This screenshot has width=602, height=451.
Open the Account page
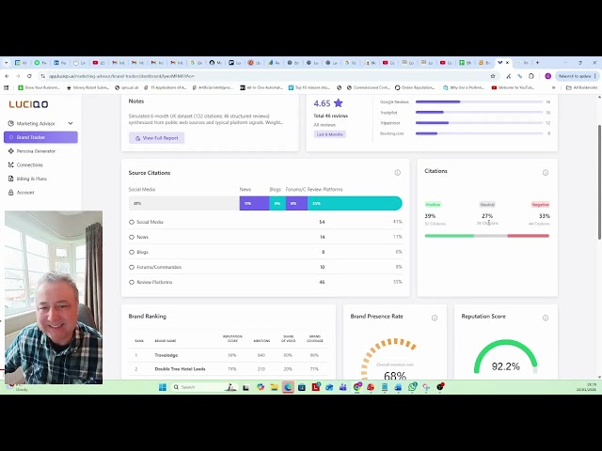tap(25, 193)
